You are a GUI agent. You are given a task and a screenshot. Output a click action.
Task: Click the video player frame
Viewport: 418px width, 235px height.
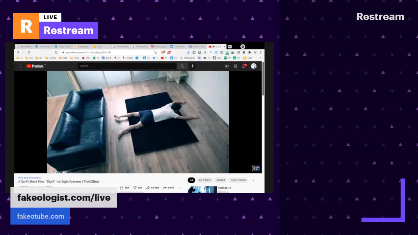tap(138, 122)
